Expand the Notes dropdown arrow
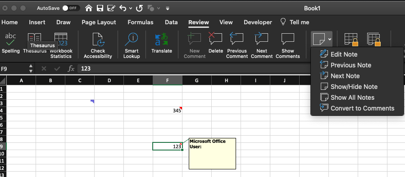 330,39
